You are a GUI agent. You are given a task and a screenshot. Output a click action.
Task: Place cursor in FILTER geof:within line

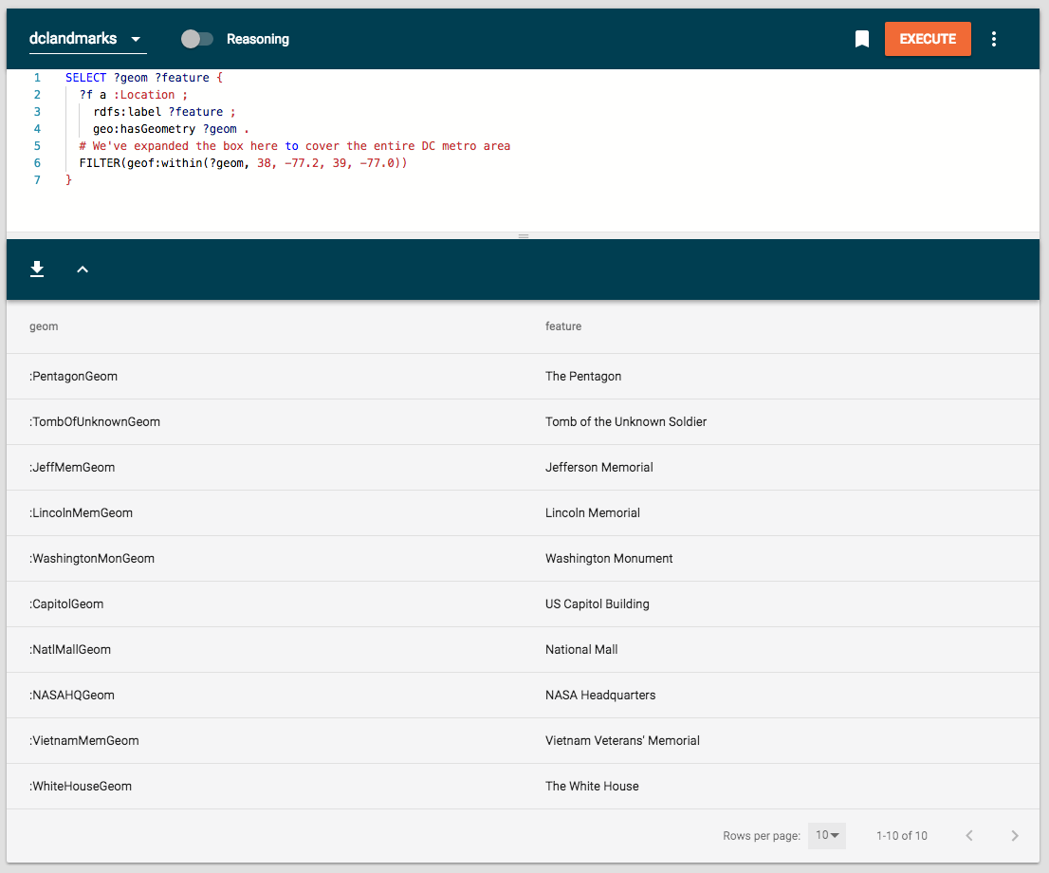pos(243,162)
